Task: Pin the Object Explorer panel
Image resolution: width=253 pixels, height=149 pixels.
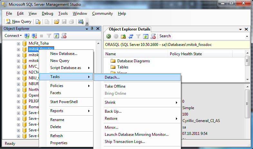Action: (x=92, y=29)
